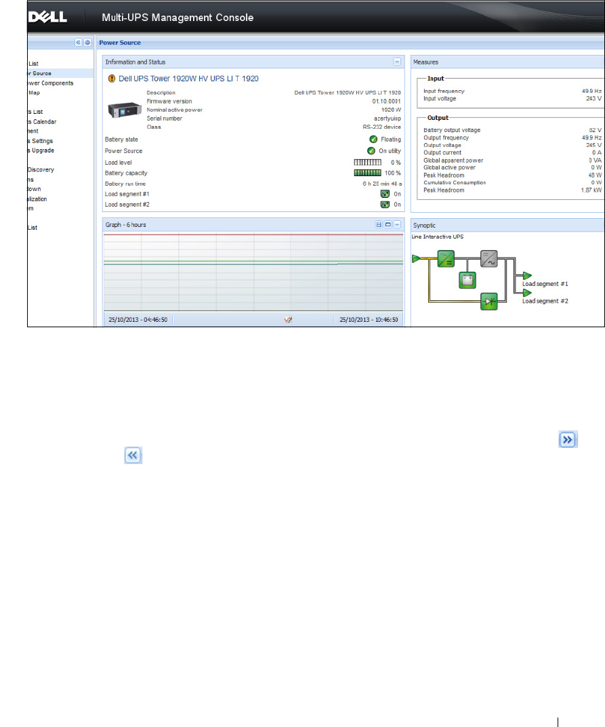
Task: Click the double left chevron icon below the console
Action: point(133,455)
